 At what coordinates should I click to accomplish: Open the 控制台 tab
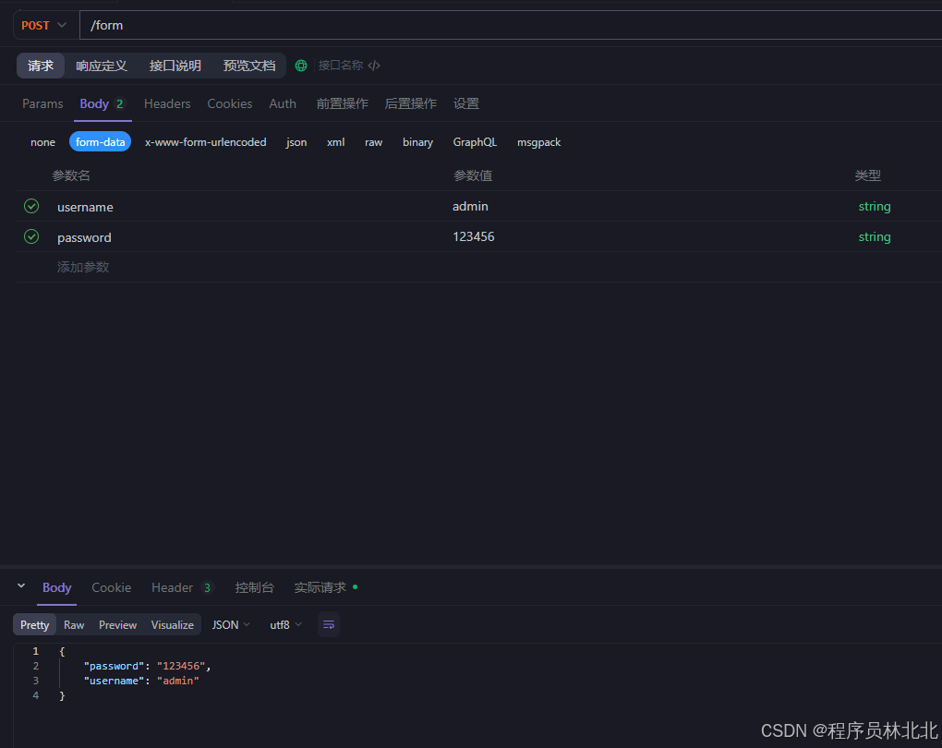(x=254, y=587)
